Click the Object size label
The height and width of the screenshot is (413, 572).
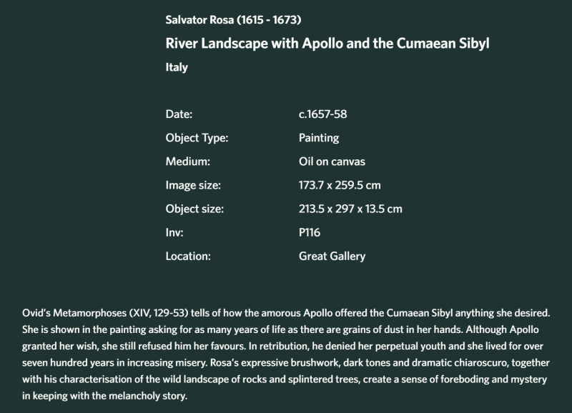(x=194, y=209)
